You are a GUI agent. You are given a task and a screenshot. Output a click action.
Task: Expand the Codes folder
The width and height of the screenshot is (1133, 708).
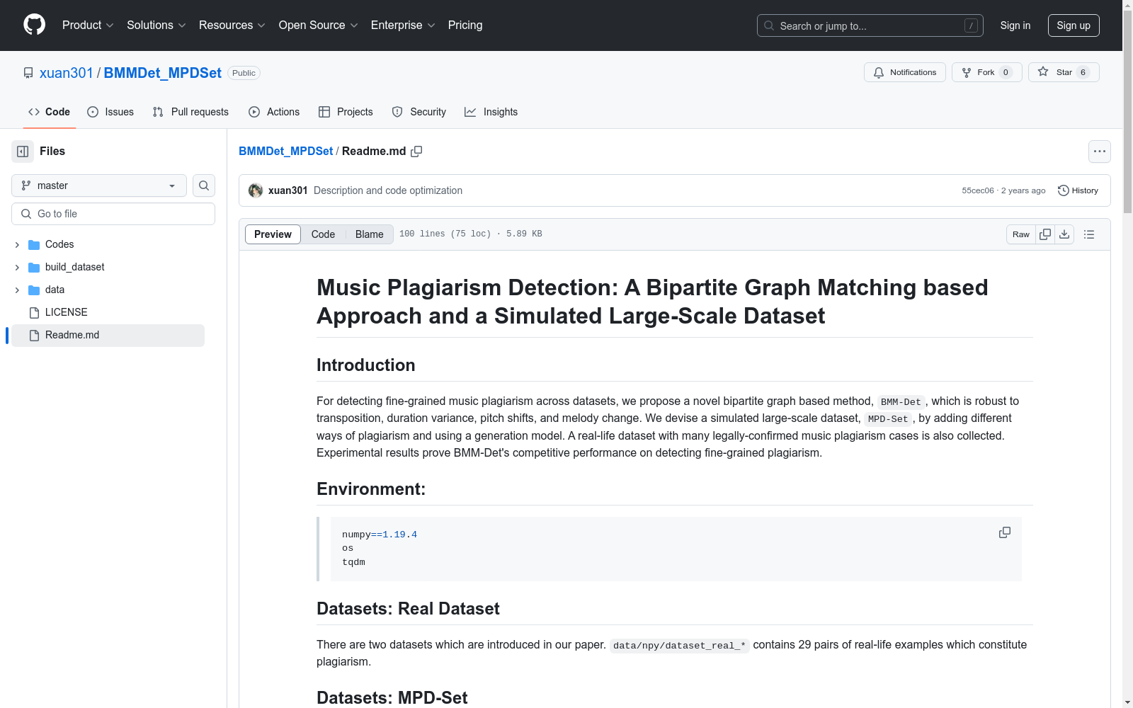[x=17, y=244]
